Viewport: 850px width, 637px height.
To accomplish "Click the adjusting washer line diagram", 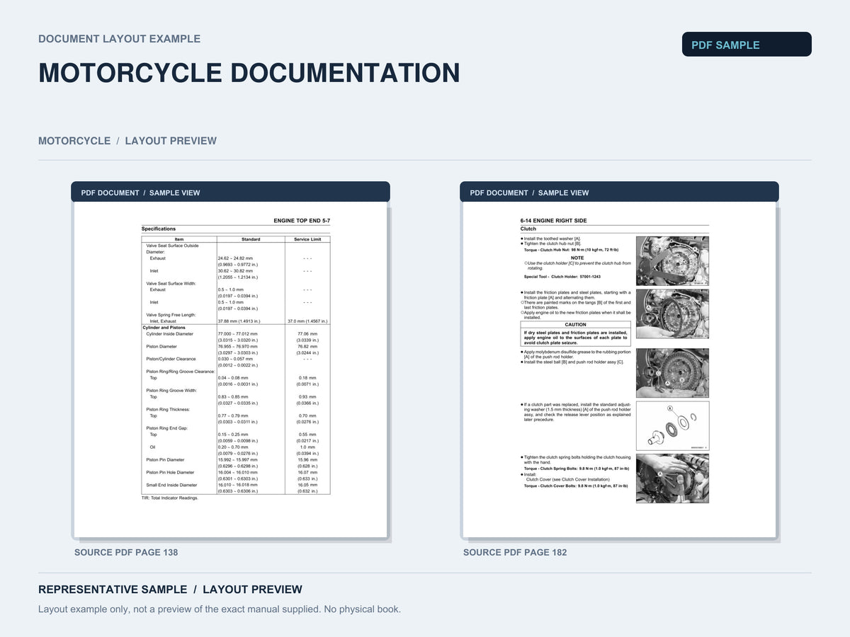I will 672,426.
